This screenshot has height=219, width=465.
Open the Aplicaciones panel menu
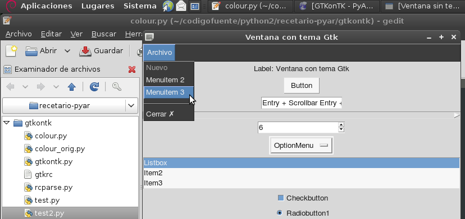pos(46,6)
